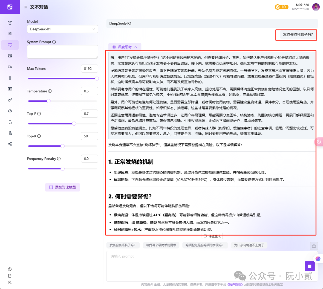Click the heading 2. 何时需要警惕？
Image resolution: width=323 pixels, height=289 pixels.
(x=130, y=197)
